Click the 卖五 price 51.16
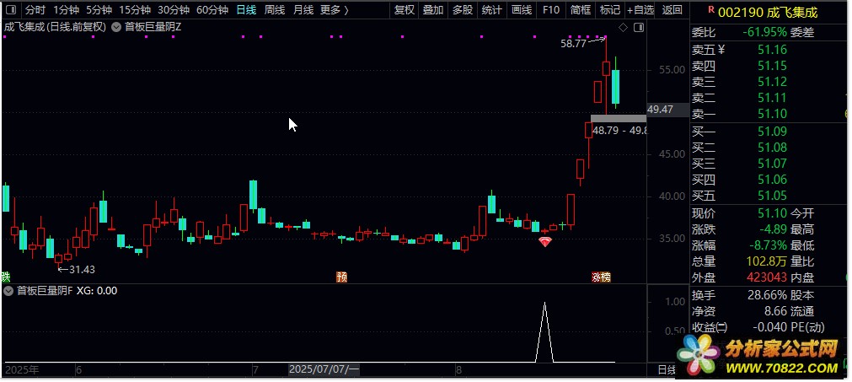This screenshot has height=382, width=852. tap(772, 50)
